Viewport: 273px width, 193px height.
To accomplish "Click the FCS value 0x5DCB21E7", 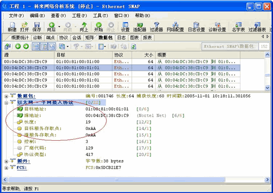I will [108, 167].
